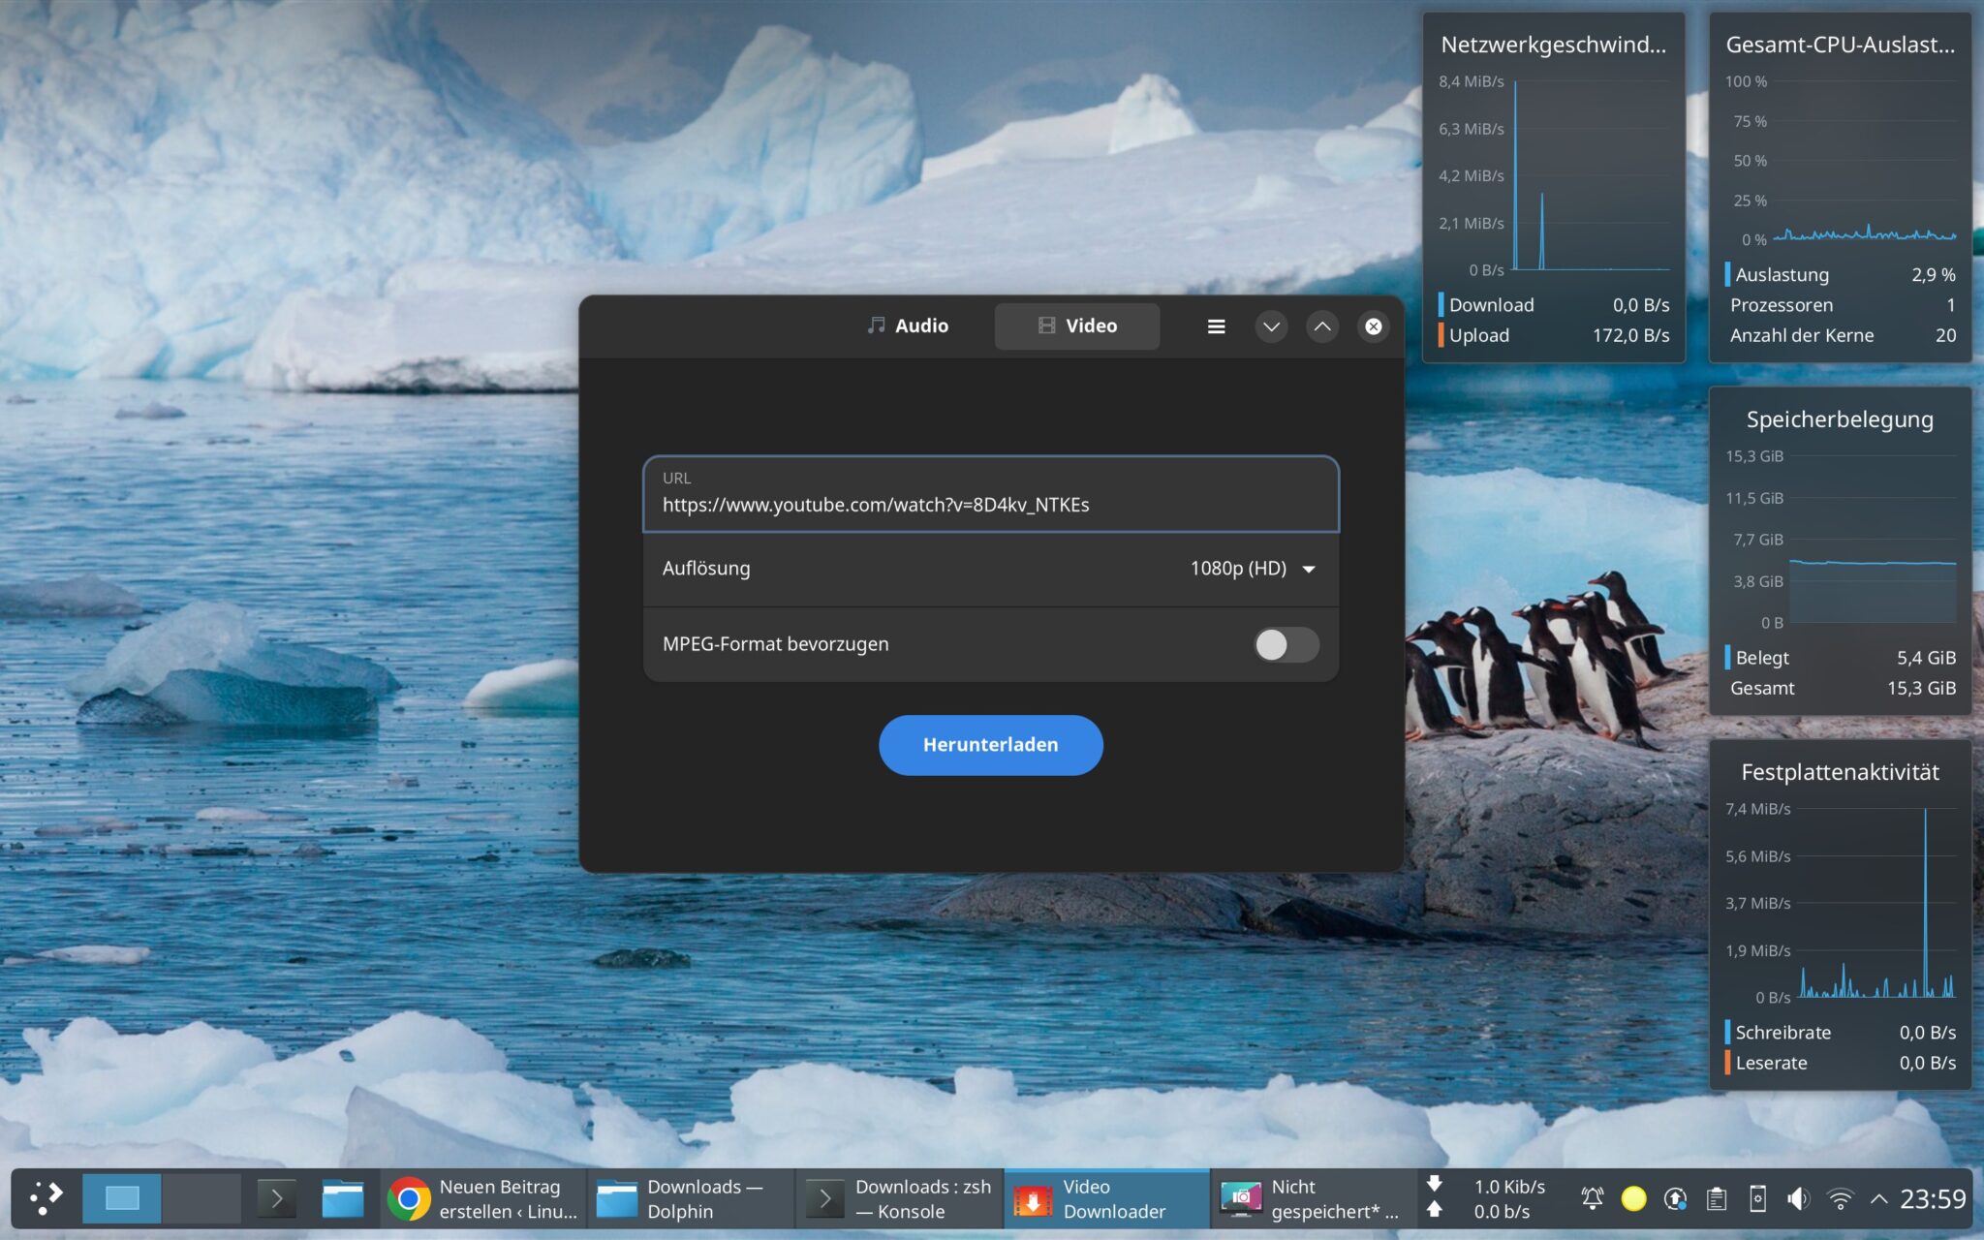Image resolution: width=1984 pixels, height=1240 pixels.
Task: Toggle the KDE Connect phone icon
Action: (x=1758, y=1199)
